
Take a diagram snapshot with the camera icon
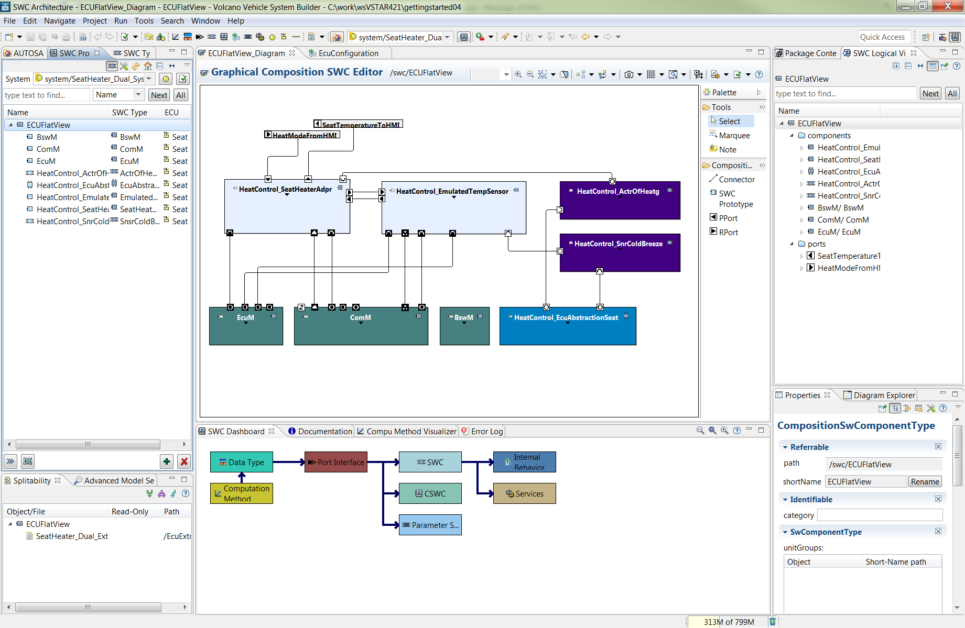629,74
